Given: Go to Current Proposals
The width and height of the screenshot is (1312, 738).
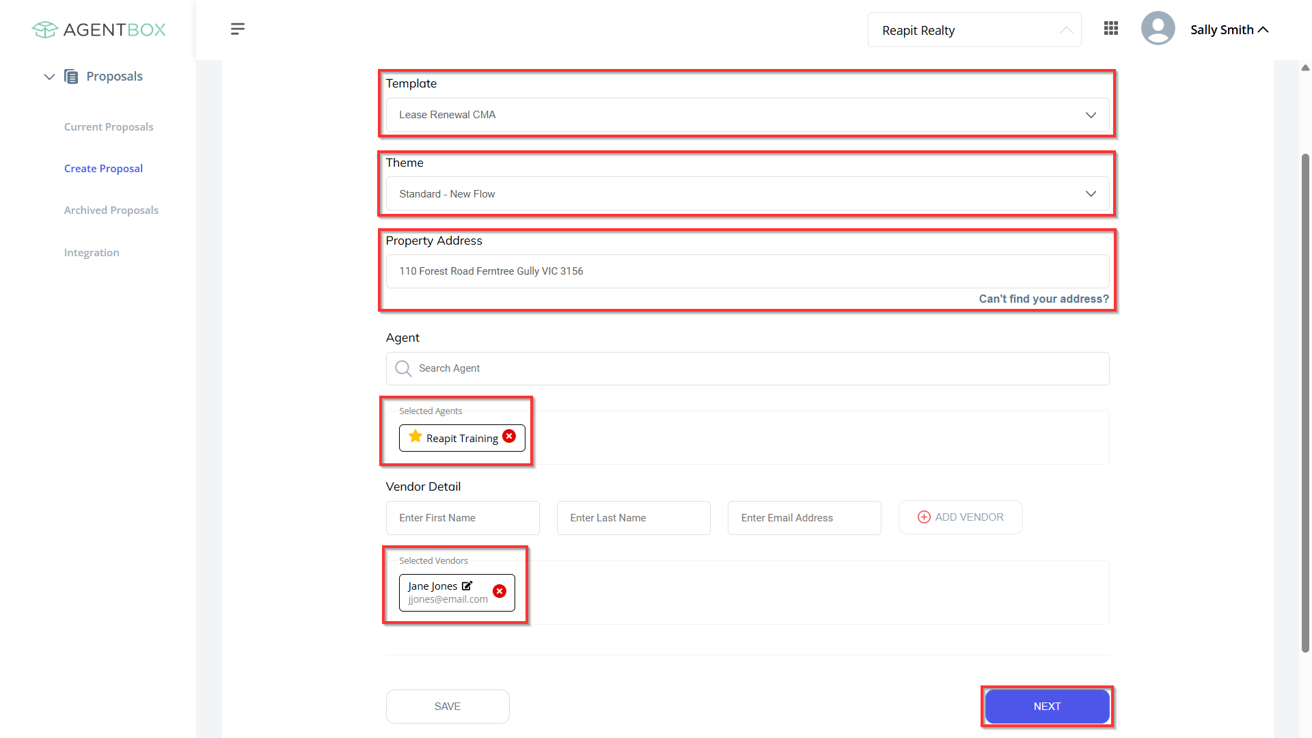Looking at the screenshot, I should (x=109, y=126).
